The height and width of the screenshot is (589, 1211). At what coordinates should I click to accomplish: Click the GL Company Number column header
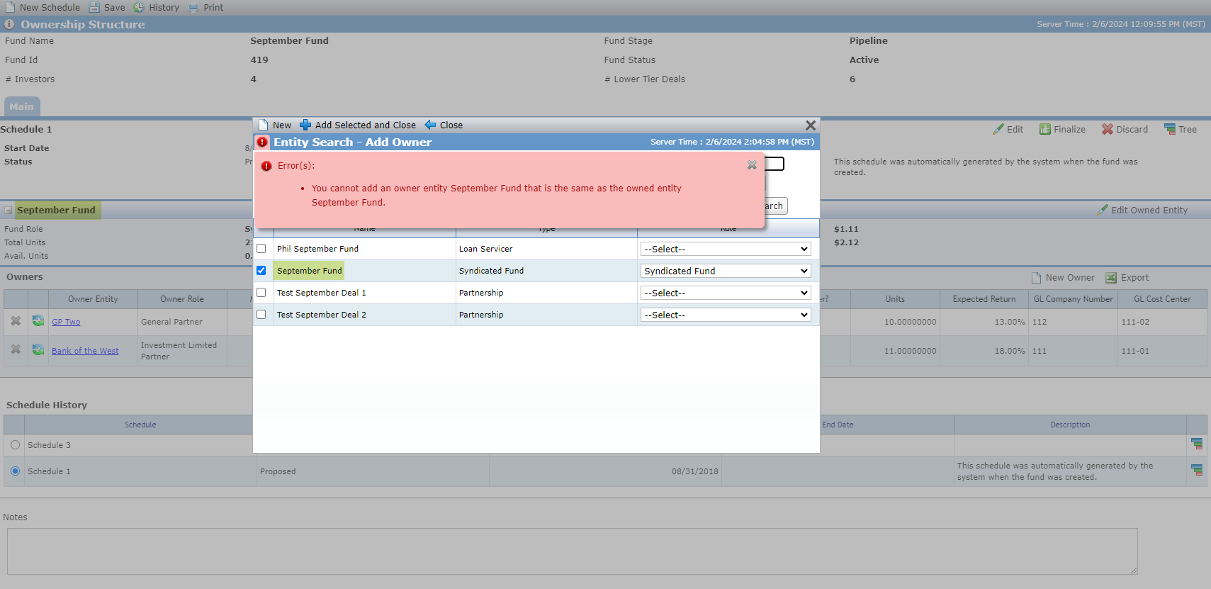(x=1073, y=299)
